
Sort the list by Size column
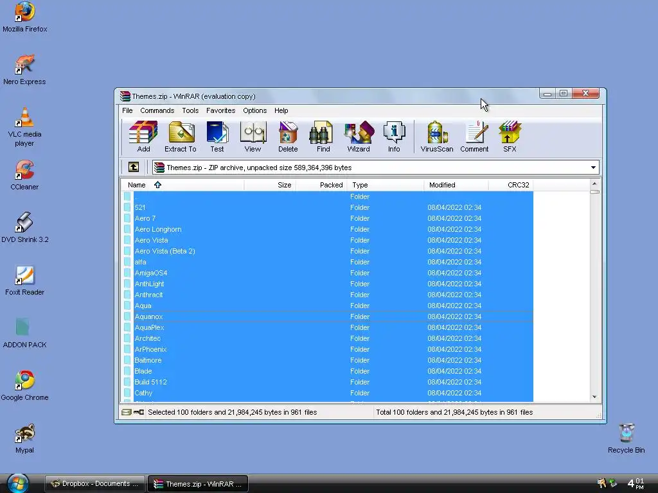(x=270, y=185)
